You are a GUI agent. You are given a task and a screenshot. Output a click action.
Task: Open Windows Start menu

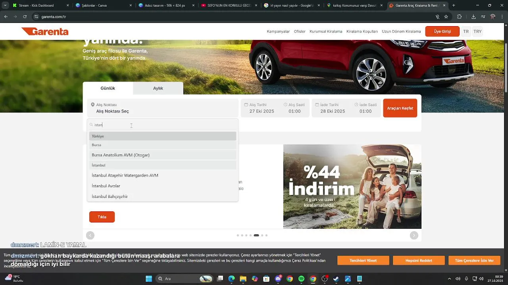point(149,279)
